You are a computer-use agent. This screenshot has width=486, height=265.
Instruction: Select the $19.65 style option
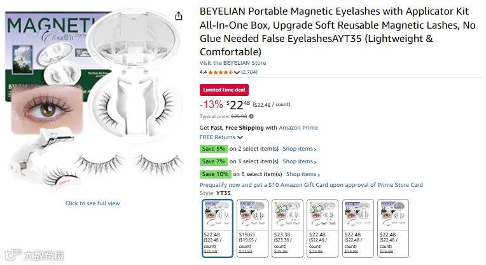(252, 228)
